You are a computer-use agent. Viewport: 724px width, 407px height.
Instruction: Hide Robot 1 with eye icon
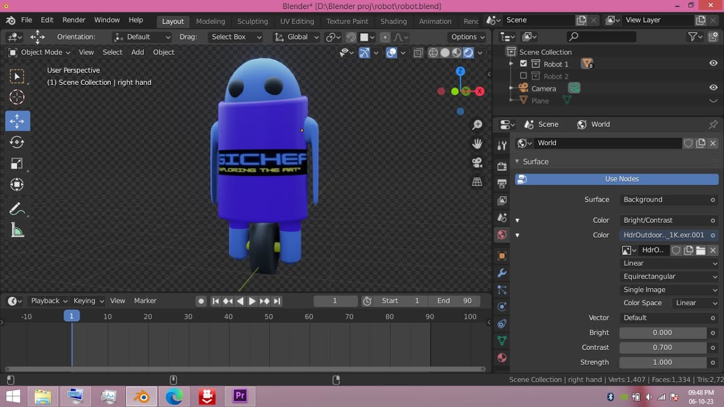(x=713, y=63)
